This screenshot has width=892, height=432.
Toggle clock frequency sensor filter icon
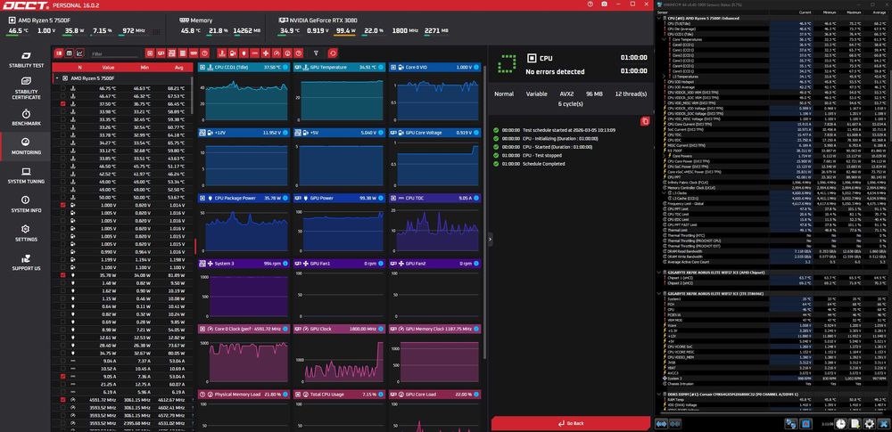(x=277, y=53)
